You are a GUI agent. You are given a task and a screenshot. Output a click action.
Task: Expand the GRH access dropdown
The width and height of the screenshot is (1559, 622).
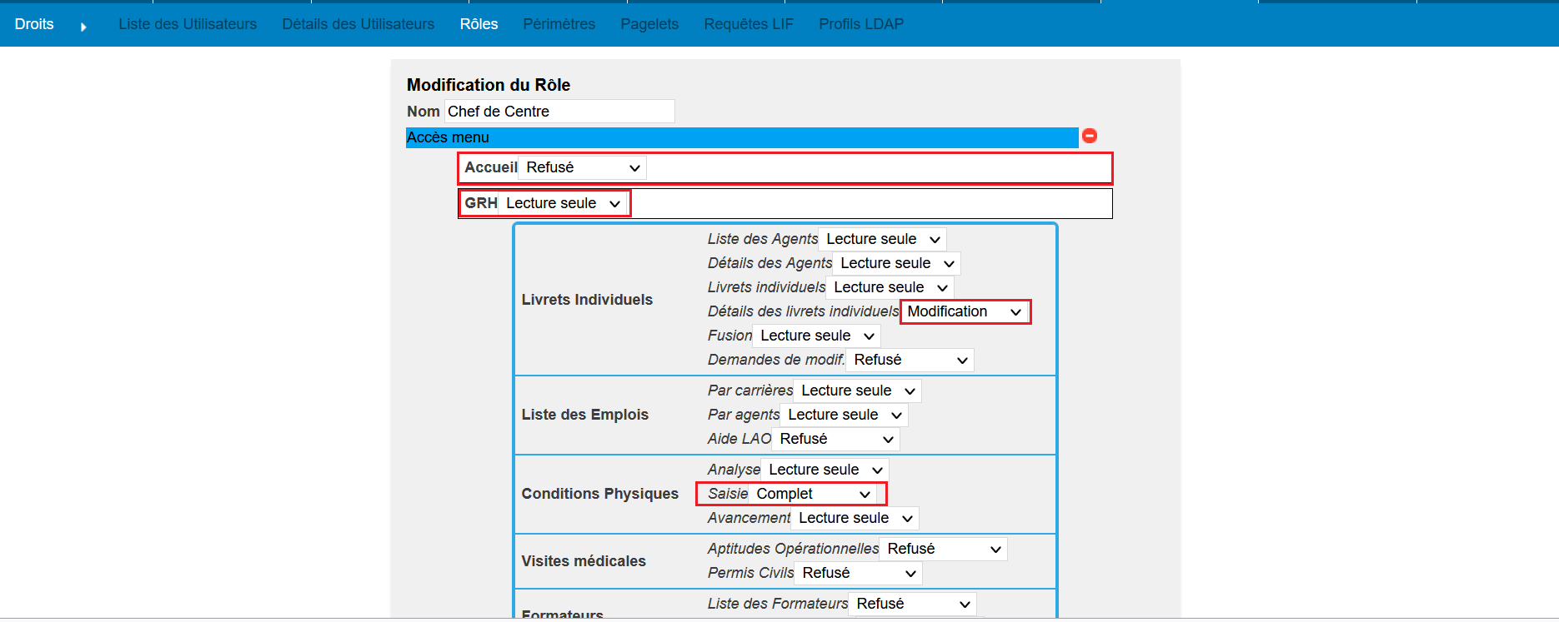point(563,203)
